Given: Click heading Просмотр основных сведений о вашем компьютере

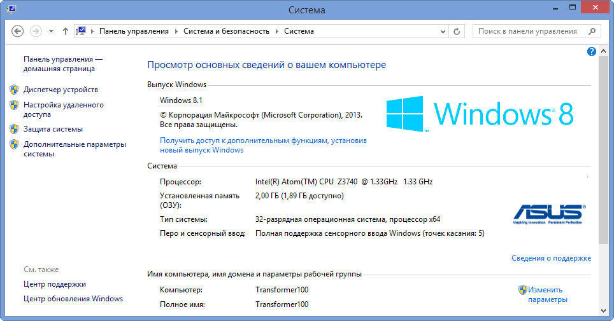Looking at the screenshot, I should coord(266,65).
